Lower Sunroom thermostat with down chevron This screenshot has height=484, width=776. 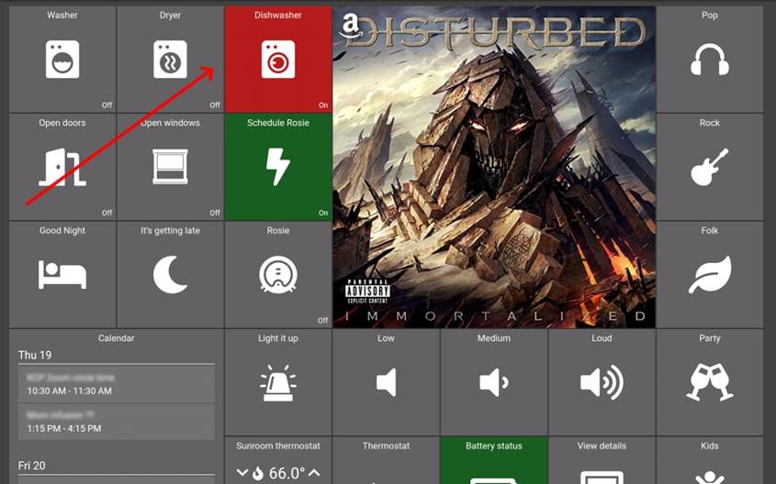(x=242, y=473)
